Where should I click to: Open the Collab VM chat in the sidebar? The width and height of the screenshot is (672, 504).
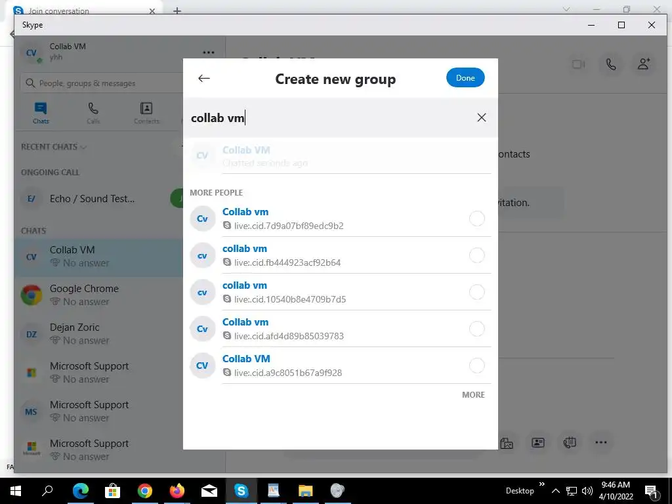tap(98, 257)
